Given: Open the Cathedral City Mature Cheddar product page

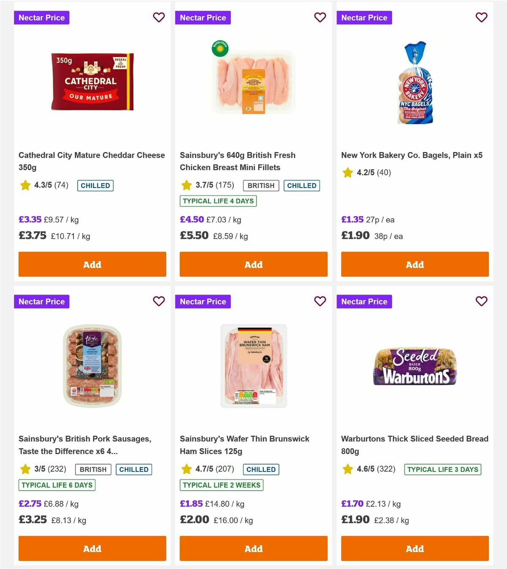Looking at the screenshot, I should click(91, 161).
